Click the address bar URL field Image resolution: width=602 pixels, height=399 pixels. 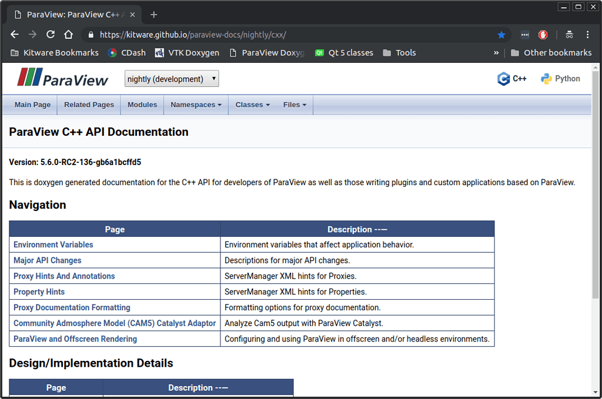[x=296, y=35]
